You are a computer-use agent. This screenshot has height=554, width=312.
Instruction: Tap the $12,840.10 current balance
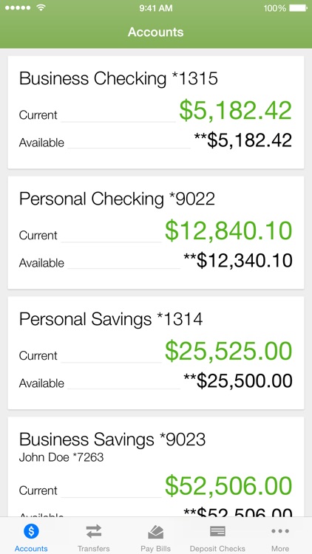(x=228, y=231)
